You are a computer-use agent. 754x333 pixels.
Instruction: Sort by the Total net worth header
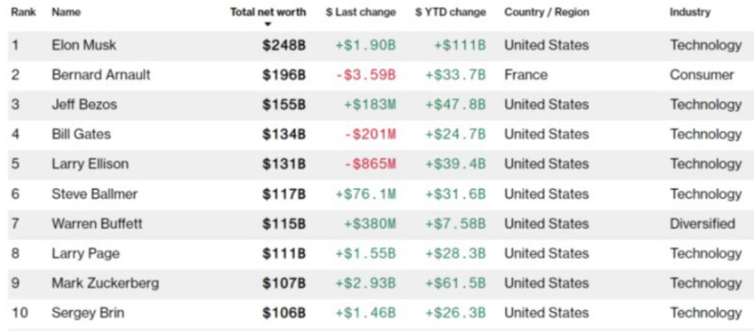pyautogui.click(x=268, y=12)
